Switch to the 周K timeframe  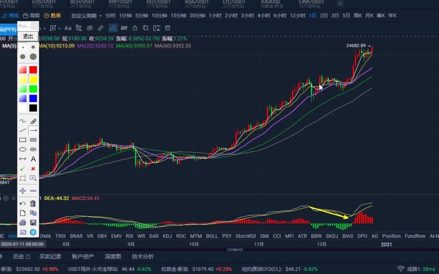[x=357, y=16]
